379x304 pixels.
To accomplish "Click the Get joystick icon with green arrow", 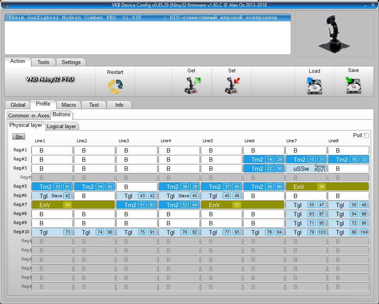I will pyautogui.click(x=192, y=85).
